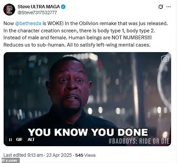Open the 545 Views count
The width and height of the screenshot is (177, 163).
(86, 155)
